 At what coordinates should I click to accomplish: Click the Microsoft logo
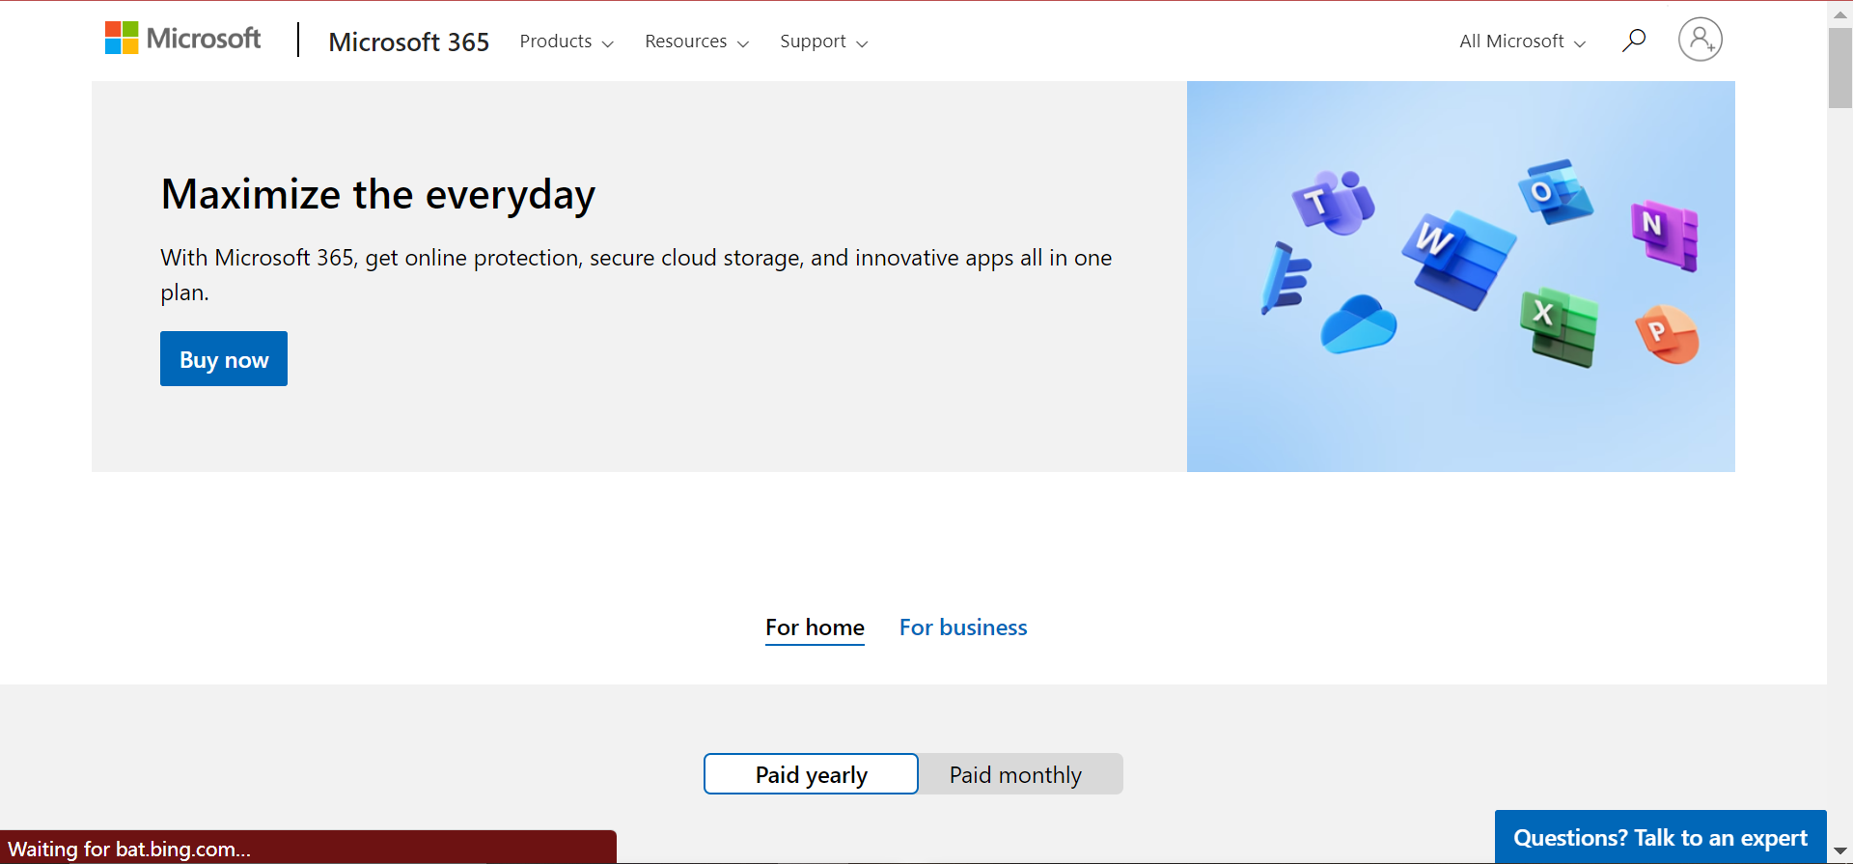pyautogui.click(x=183, y=39)
